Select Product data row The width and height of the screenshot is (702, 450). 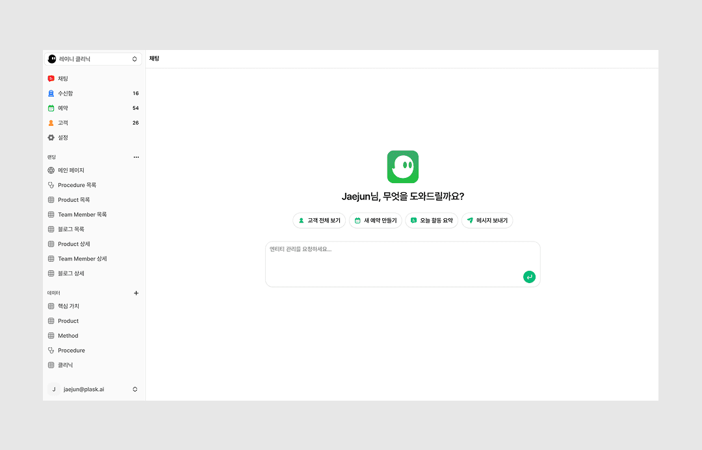pos(93,321)
